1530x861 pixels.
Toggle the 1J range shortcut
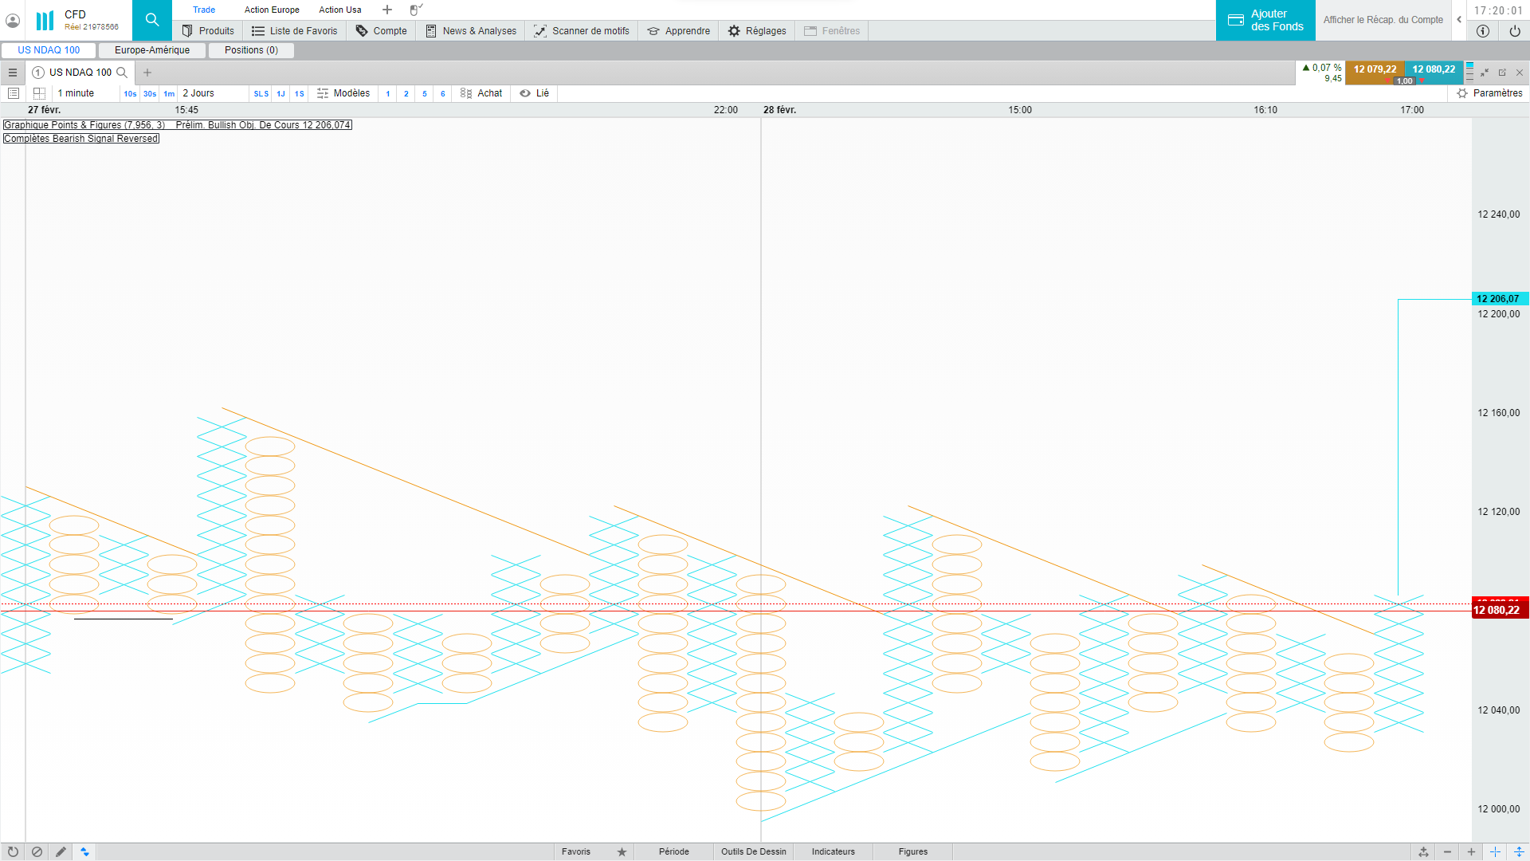280,93
